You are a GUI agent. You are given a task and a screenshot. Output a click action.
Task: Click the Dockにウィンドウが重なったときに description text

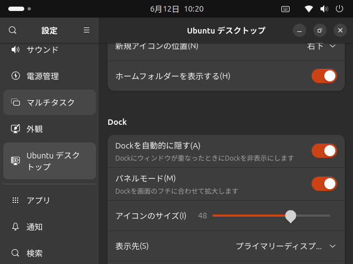205,158
